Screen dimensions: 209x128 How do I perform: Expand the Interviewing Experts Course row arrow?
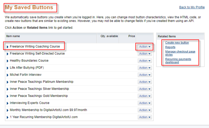8,103
